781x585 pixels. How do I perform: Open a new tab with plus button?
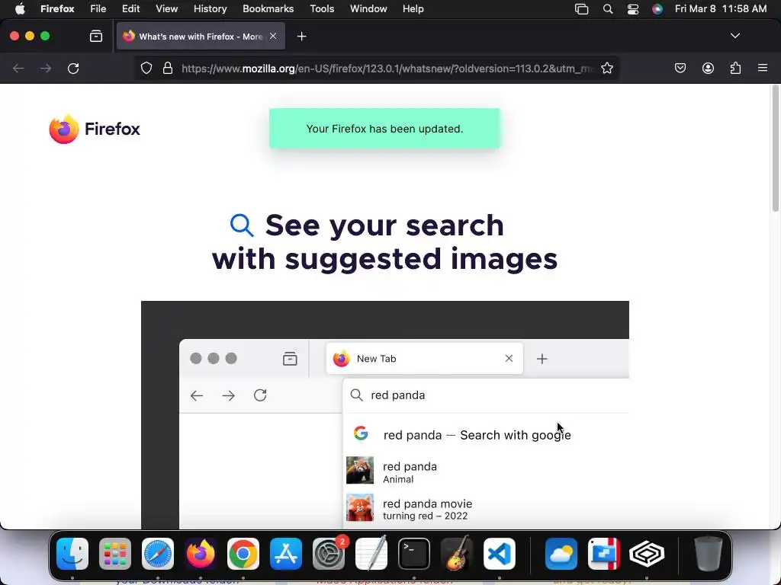pyautogui.click(x=301, y=37)
